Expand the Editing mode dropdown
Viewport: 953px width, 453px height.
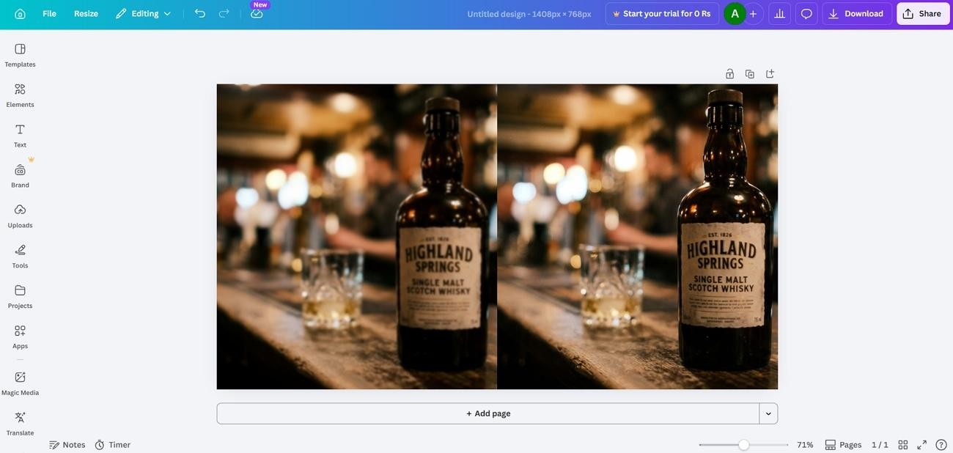tap(144, 13)
